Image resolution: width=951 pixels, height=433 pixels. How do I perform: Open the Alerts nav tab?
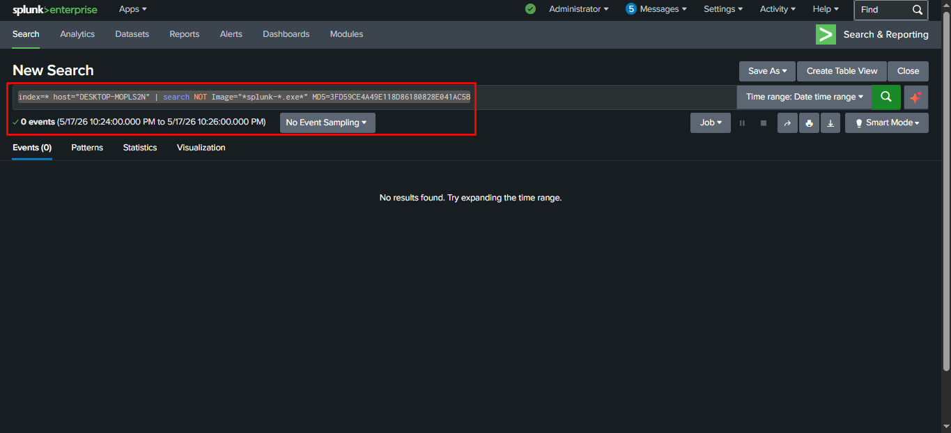231,34
